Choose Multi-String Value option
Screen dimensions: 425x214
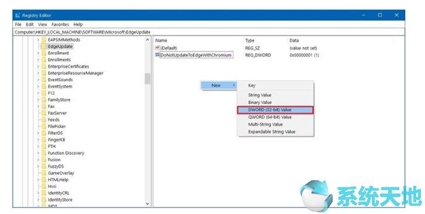pyautogui.click(x=266, y=125)
